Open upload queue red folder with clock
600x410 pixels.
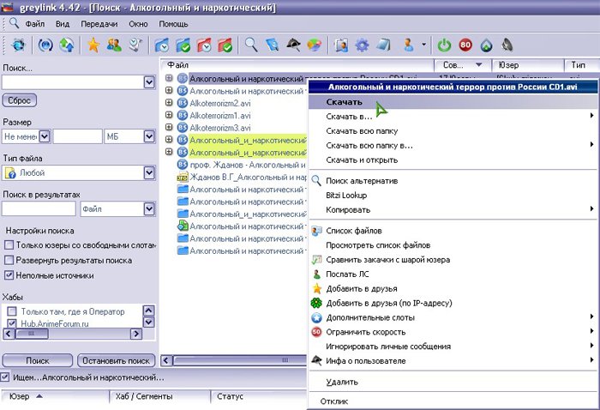coord(204,45)
